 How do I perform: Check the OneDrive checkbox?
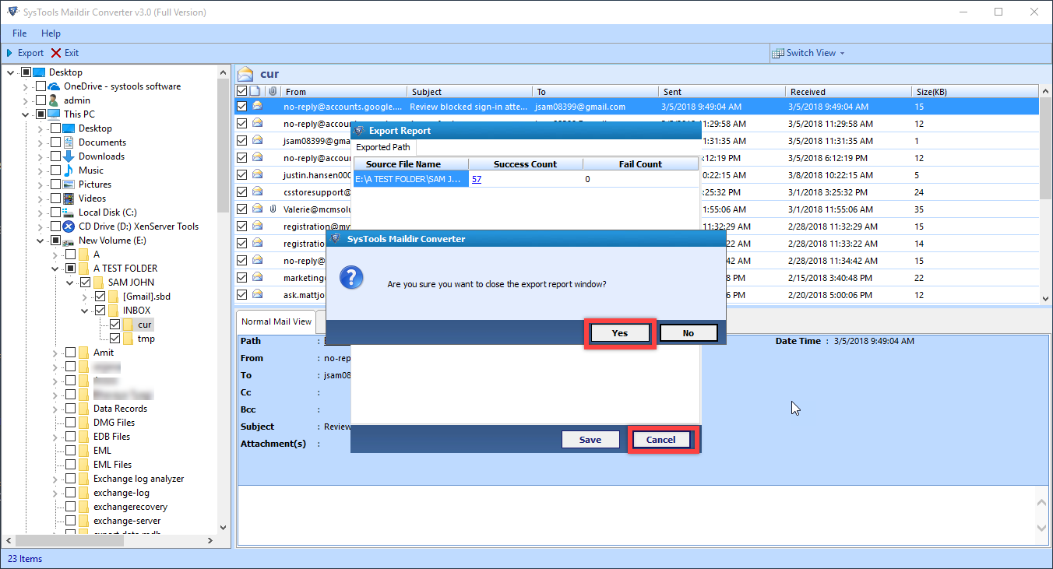(40, 86)
